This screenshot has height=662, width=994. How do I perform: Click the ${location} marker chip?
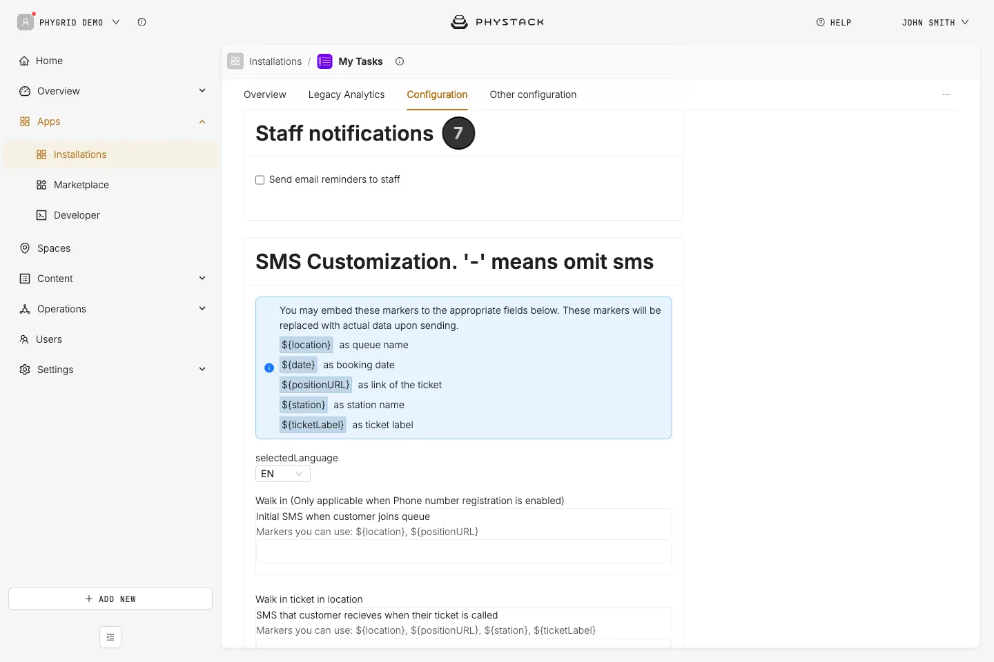[306, 345]
